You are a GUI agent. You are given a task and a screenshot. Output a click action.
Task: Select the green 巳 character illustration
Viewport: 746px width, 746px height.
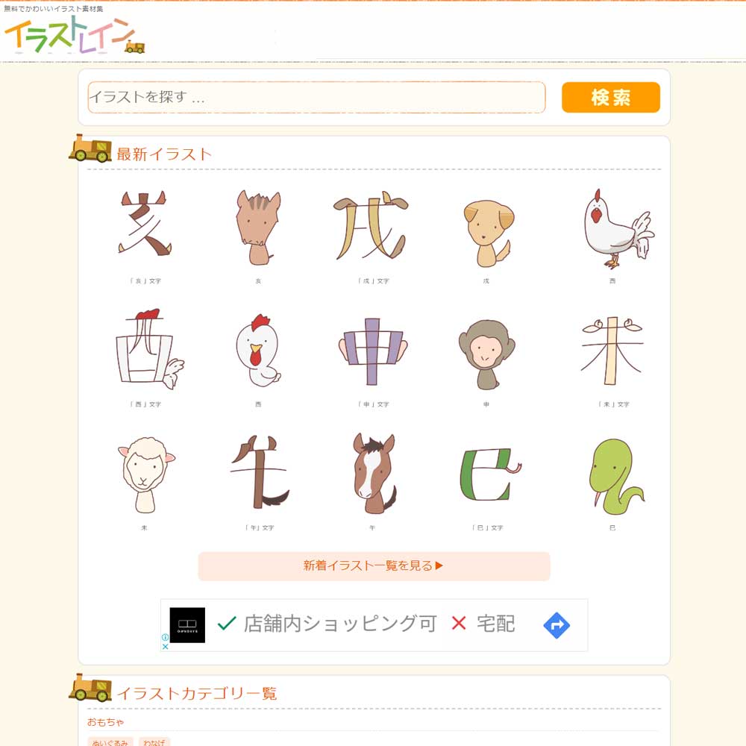coord(491,474)
